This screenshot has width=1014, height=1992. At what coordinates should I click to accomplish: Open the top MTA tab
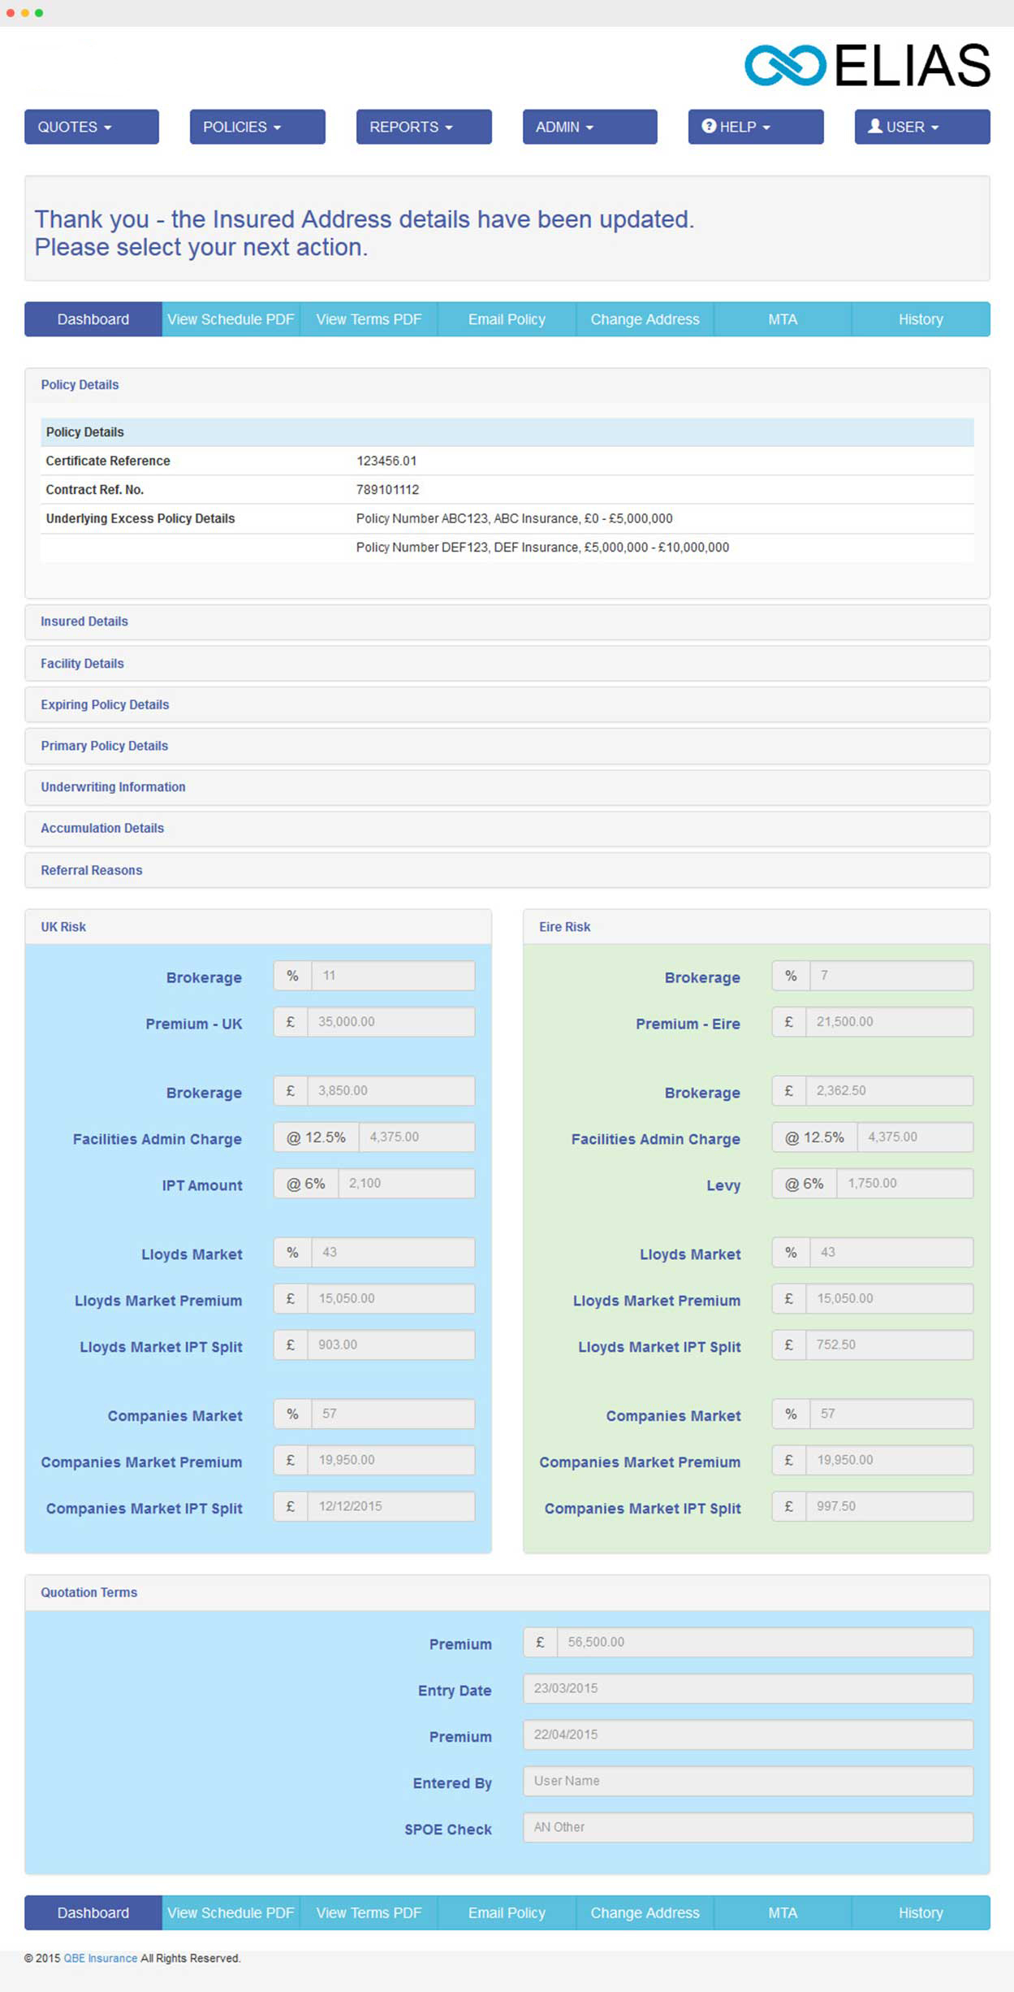[x=783, y=319]
